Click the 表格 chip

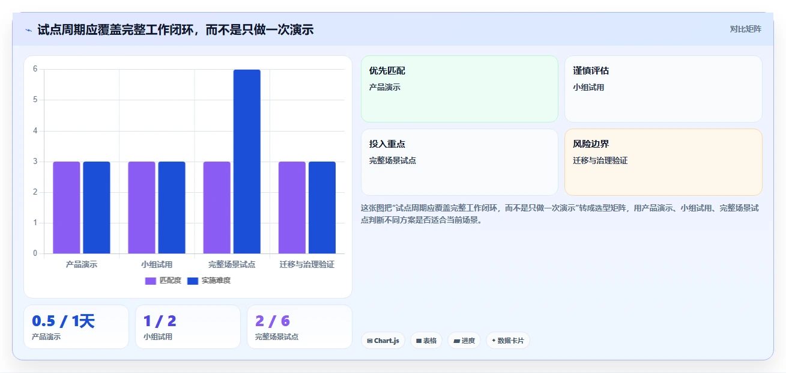[426, 341]
